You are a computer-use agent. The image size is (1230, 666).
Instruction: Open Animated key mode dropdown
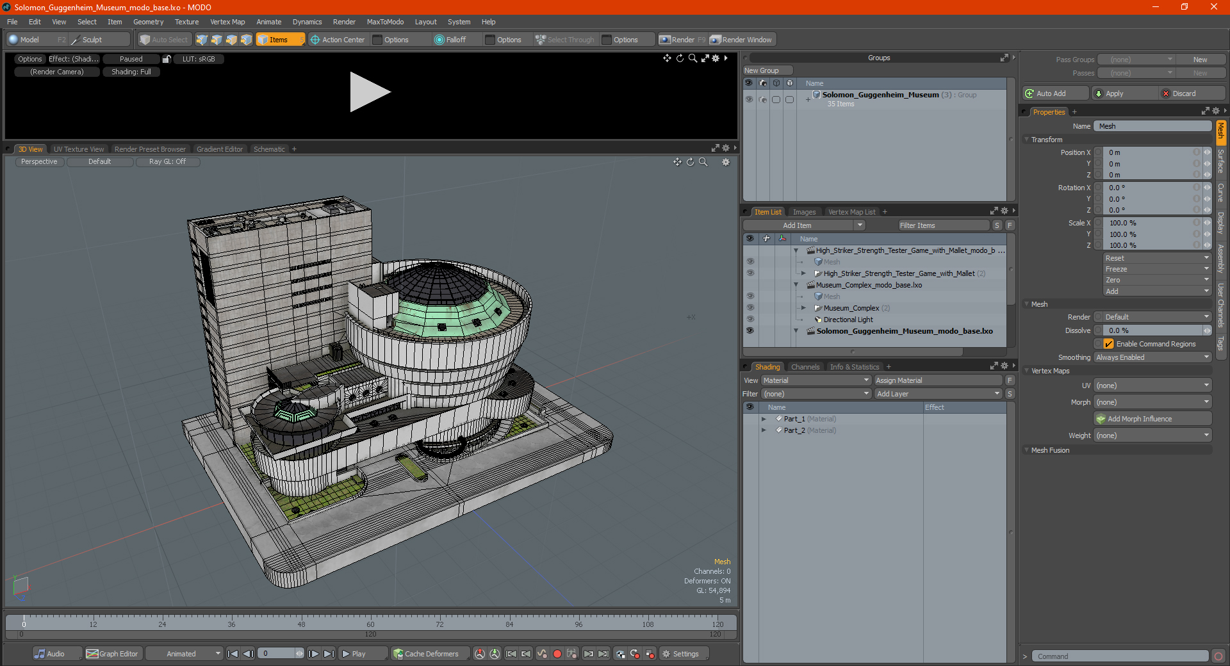pyautogui.click(x=184, y=654)
